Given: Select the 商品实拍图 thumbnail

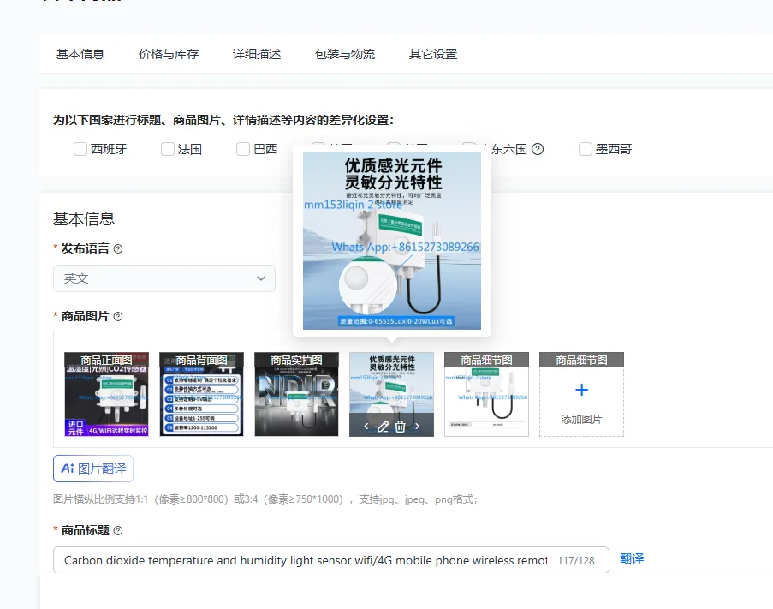Looking at the screenshot, I should tap(297, 394).
